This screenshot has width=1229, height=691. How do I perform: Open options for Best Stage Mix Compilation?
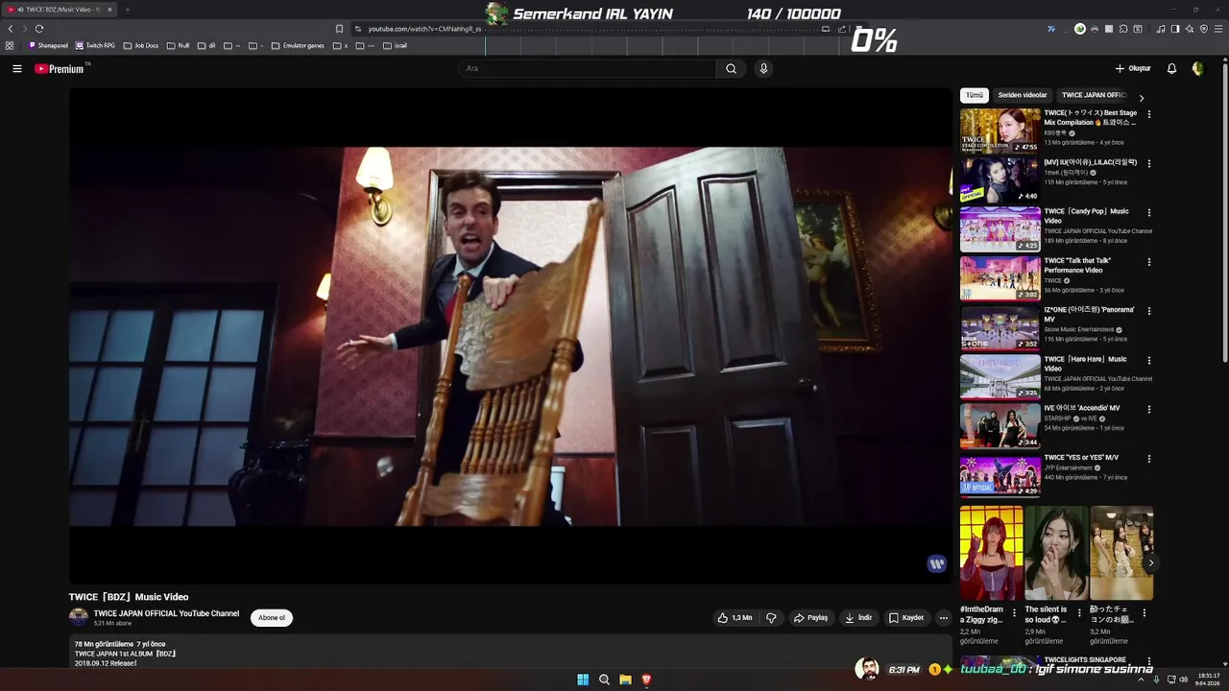click(1148, 114)
